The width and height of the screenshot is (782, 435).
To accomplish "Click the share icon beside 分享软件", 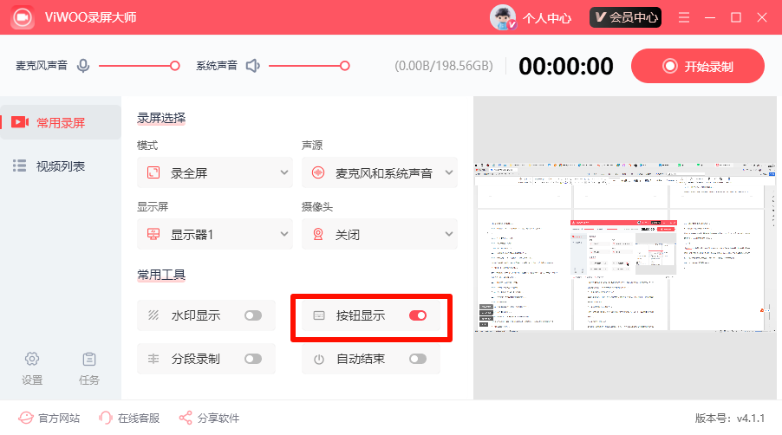I will [186, 418].
